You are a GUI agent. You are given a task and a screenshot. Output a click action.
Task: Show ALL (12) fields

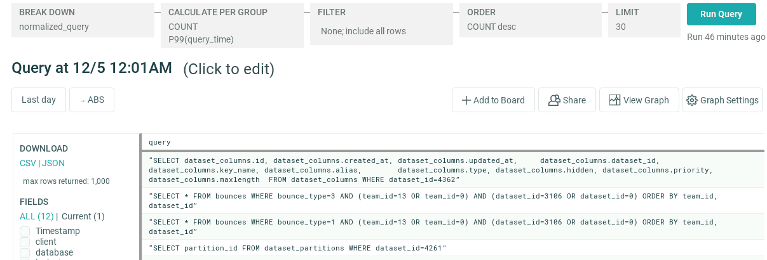coord(36,216)
